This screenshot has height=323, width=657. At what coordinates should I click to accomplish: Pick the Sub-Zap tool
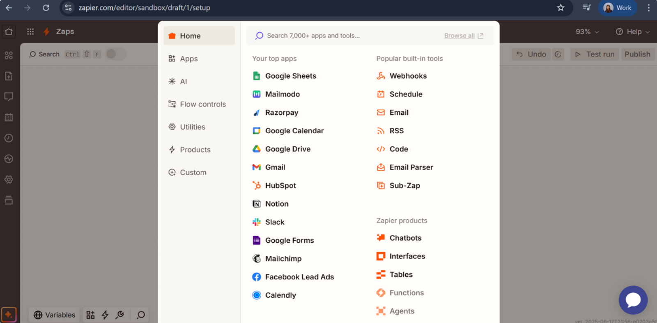pos(398,186)
